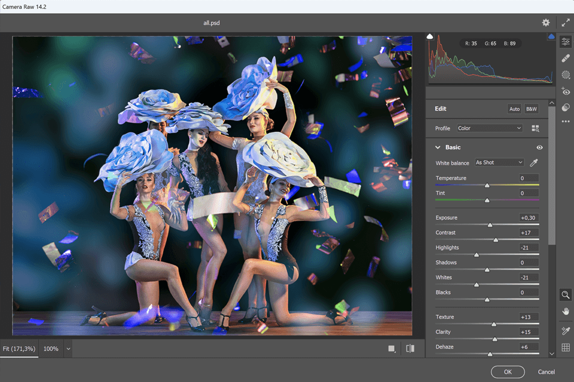
Task: Toggle Basic panel visibility eye
Action: 539,147
